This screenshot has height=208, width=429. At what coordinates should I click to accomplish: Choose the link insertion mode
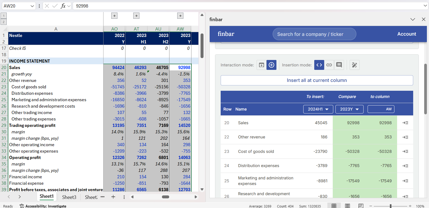(x=329, y=65)
